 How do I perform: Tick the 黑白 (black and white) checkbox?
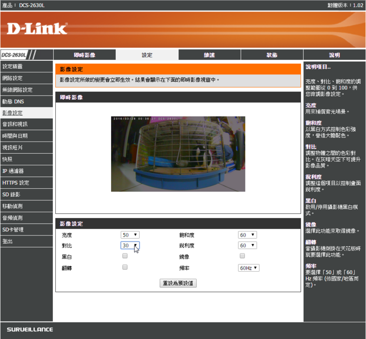pos(125,256)
